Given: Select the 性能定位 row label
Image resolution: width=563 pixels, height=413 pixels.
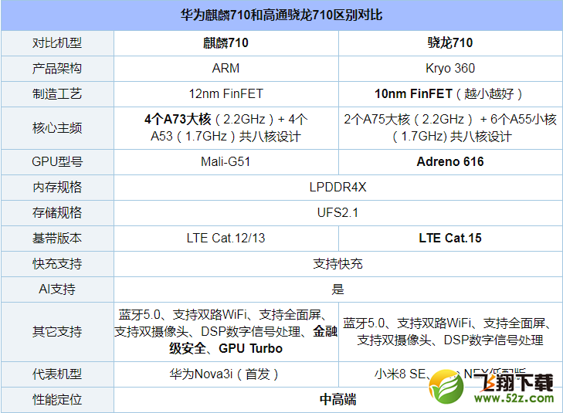Looking at the screenshot, I should pyautogui.click(x=57, y=400).
